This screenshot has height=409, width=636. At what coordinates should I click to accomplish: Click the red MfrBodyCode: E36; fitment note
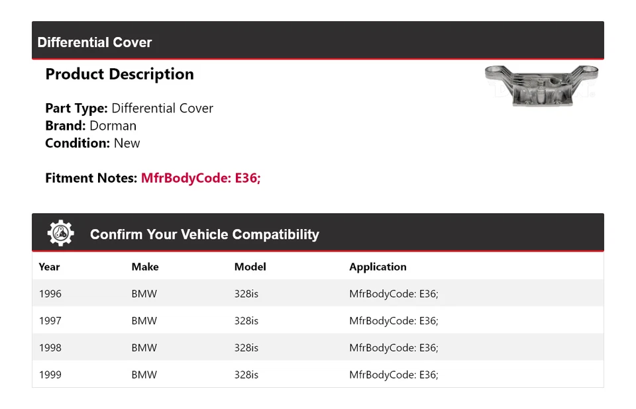[x=201, y=178]
